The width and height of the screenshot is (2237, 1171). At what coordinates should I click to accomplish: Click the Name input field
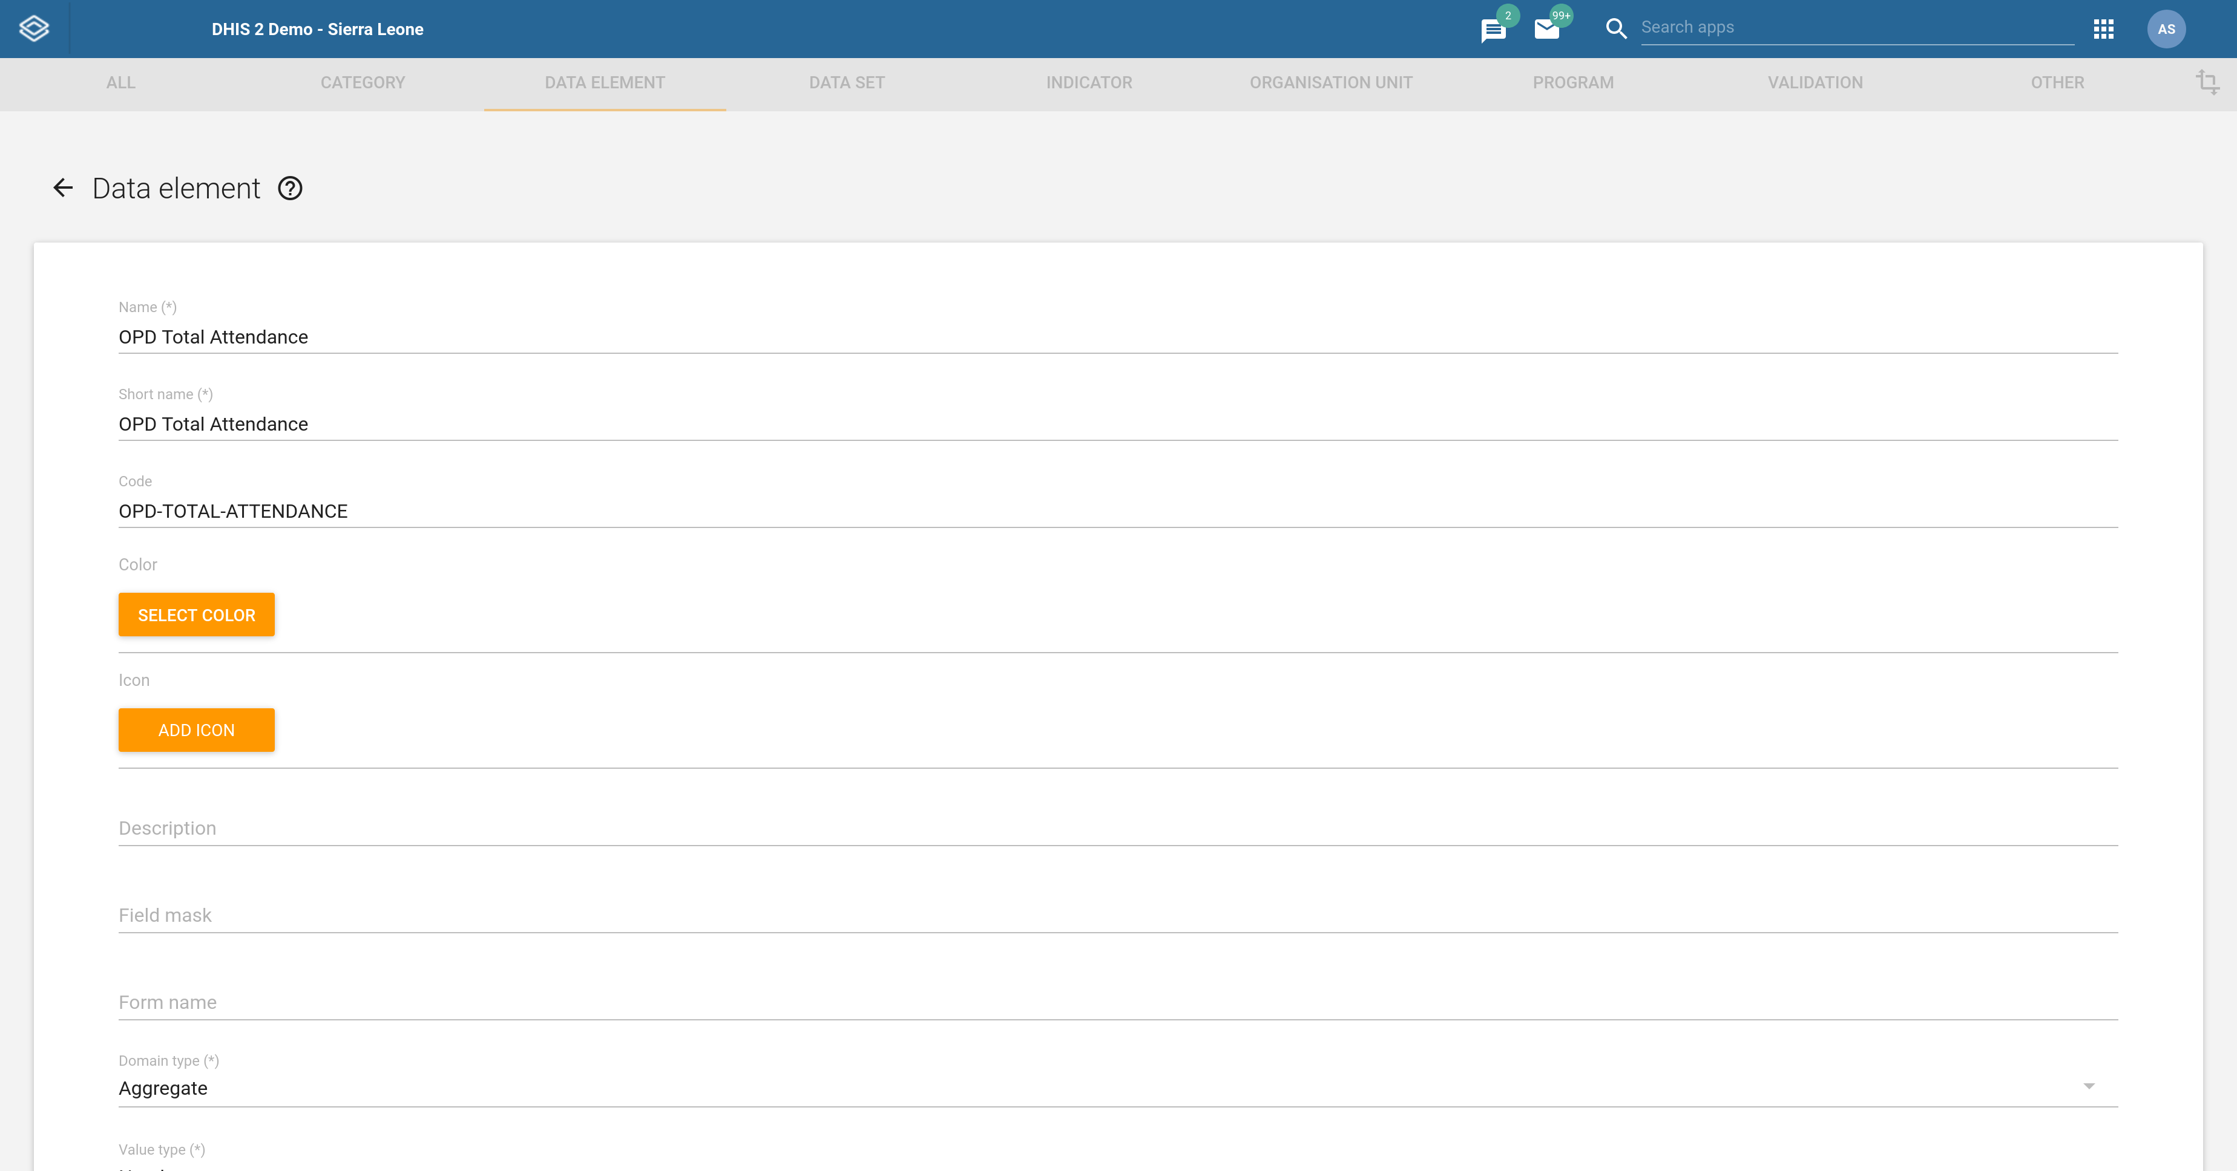[x=1118, y=337]
